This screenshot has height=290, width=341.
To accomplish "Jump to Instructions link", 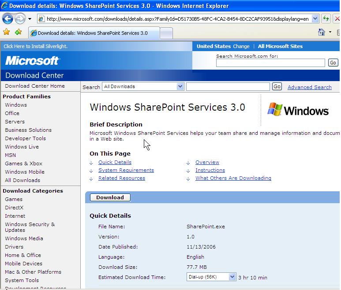I will pyautogui.click(x=210, y=170).
